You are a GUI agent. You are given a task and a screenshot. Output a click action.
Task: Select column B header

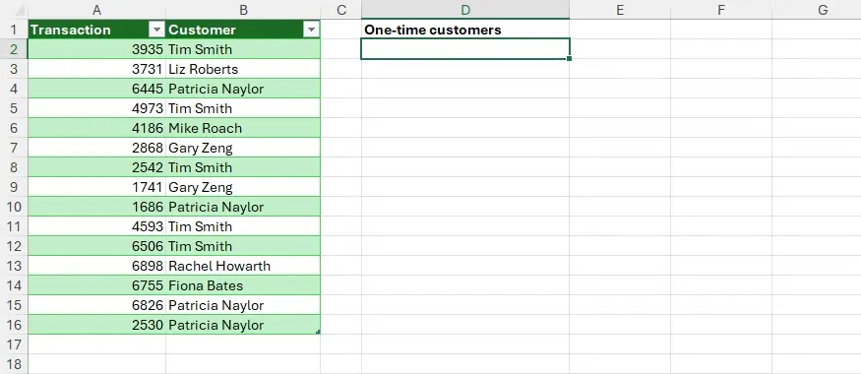click(x=243, y=10)
